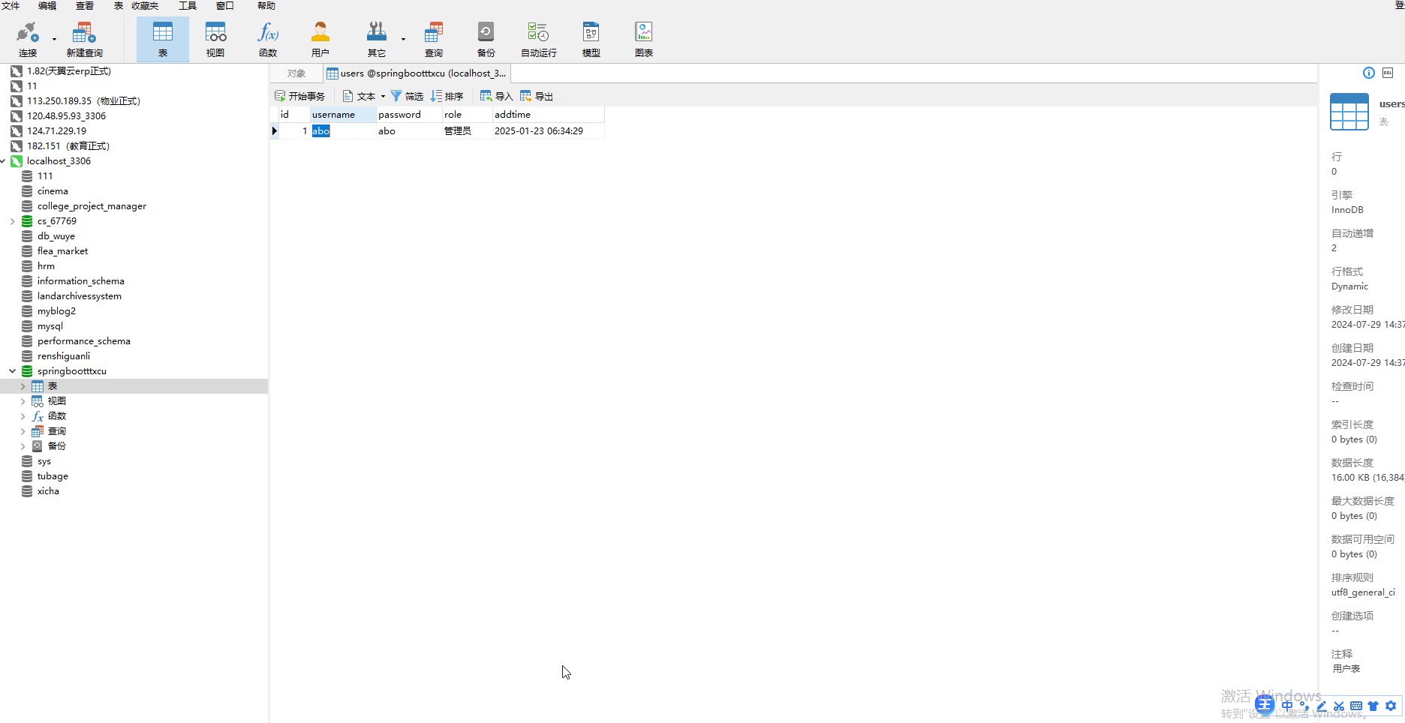Select the role cell 管理员
This screenshot has width=1405, height=723.
tap(467, 131)
